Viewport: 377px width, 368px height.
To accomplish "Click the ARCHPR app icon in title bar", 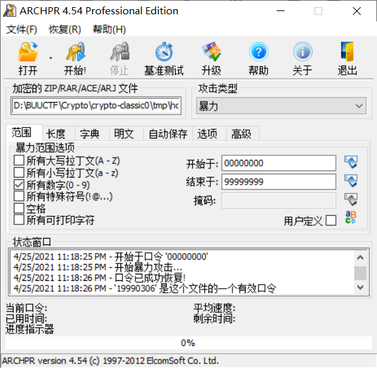I will tap(10, 11).
